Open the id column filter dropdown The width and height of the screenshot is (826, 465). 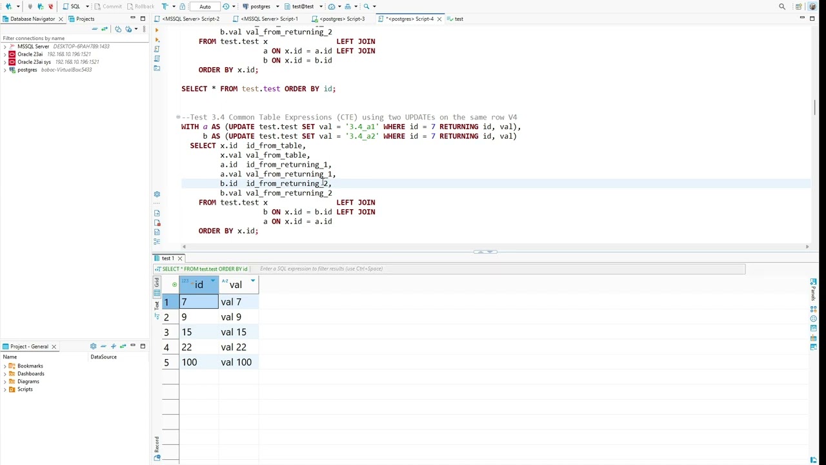tap(213, 282)
